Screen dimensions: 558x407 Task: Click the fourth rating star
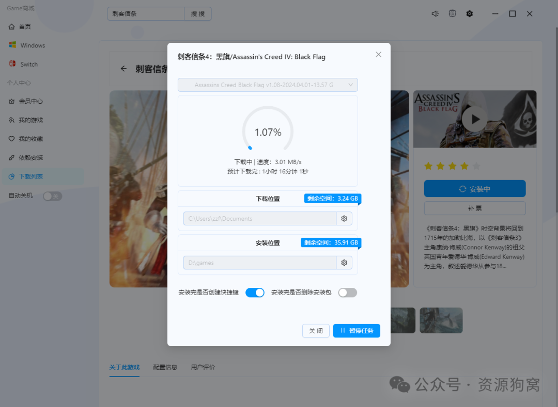tap(464, 166)
